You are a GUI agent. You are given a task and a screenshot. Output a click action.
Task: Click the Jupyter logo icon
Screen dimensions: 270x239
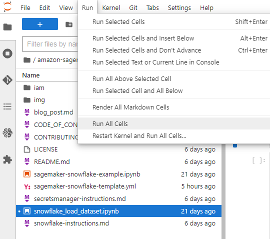7,7
